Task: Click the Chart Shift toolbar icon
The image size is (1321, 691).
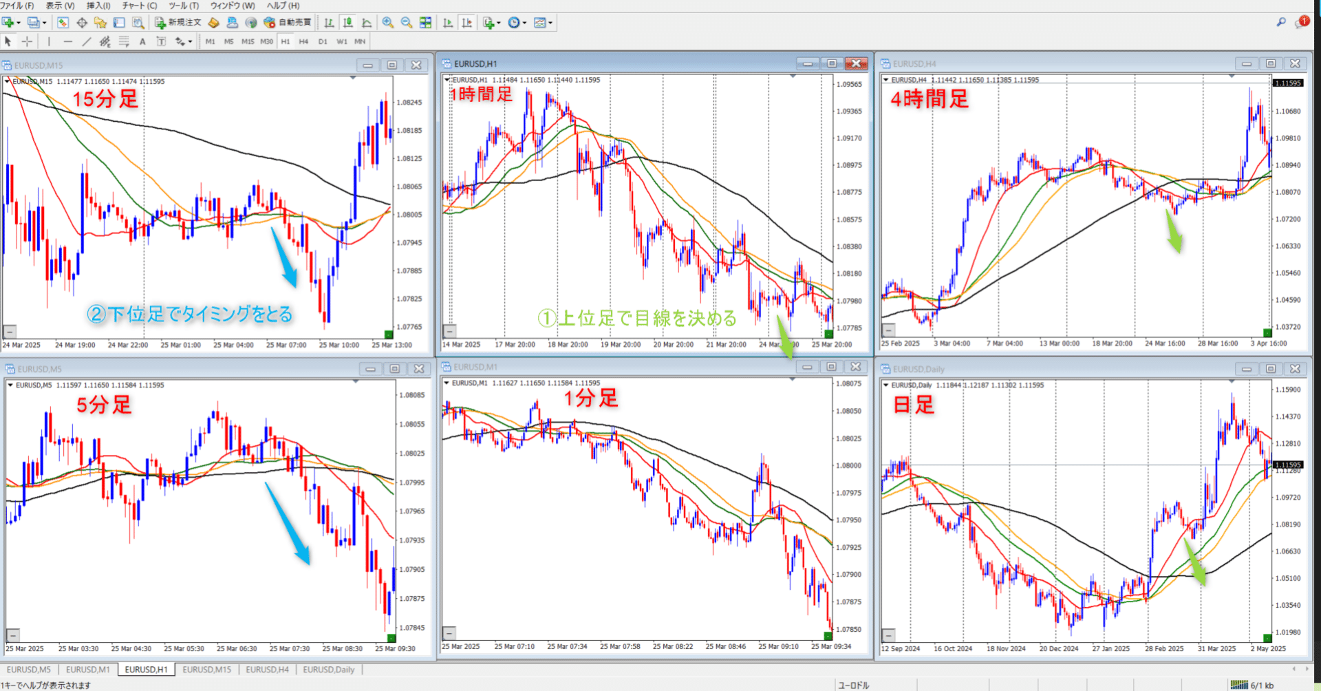Action: point(467,23)
